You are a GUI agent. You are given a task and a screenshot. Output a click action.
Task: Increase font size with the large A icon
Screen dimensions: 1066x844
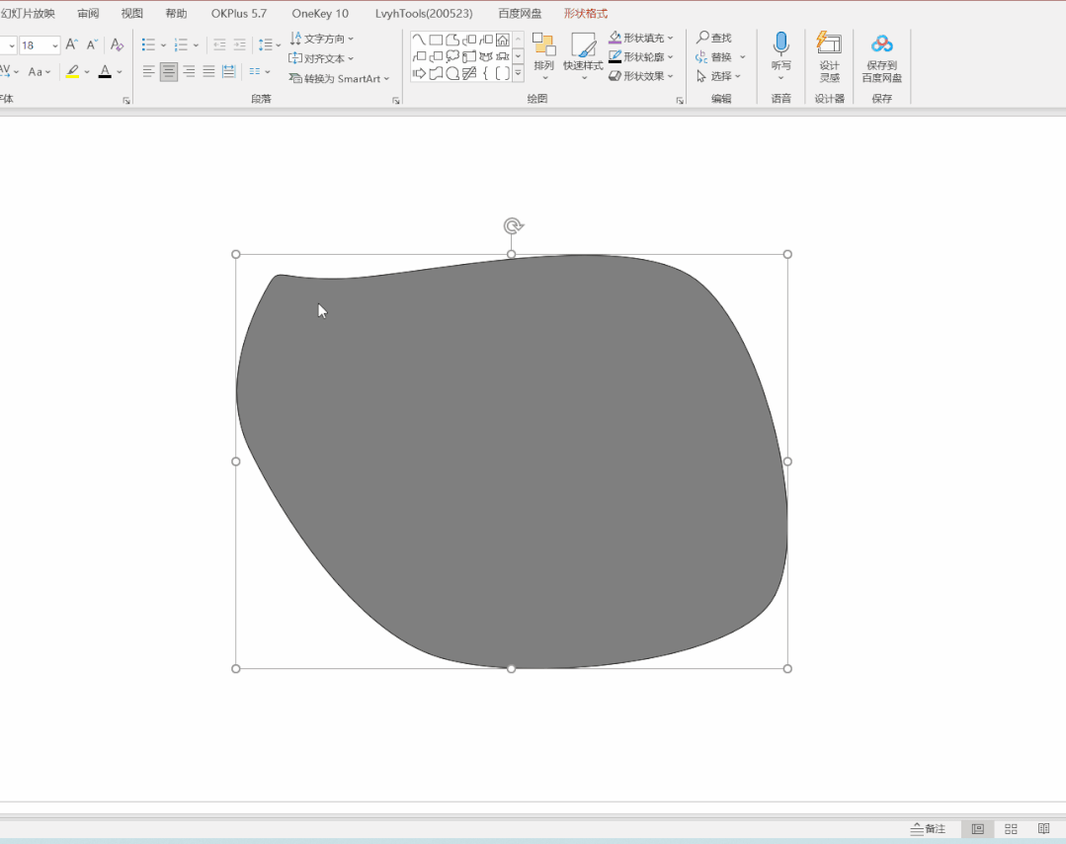pos(71,44)
